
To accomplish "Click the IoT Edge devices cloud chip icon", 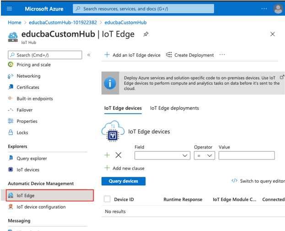I will coord(113,132).
